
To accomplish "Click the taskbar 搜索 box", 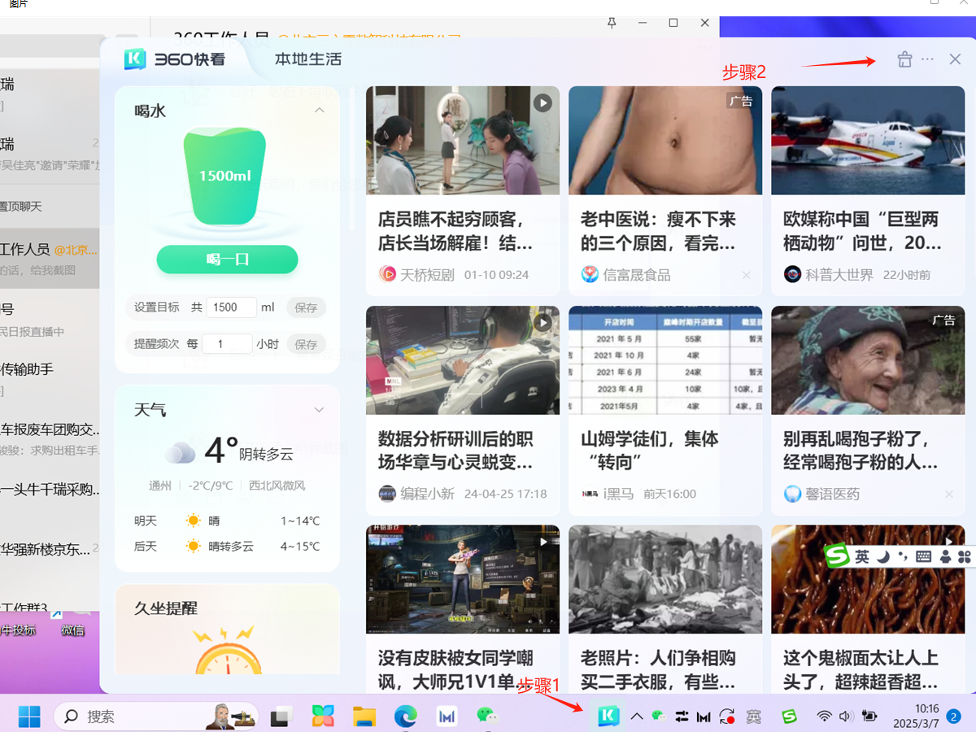I will pyautogui.click(x=156, y=716).
